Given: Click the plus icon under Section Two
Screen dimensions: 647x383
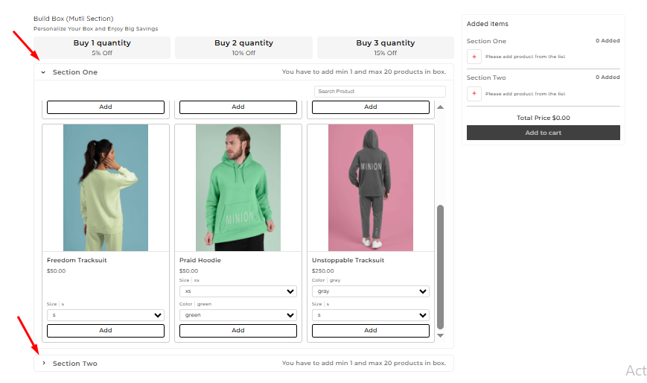Looking at the screenshot, I should (x=474, y=94).
